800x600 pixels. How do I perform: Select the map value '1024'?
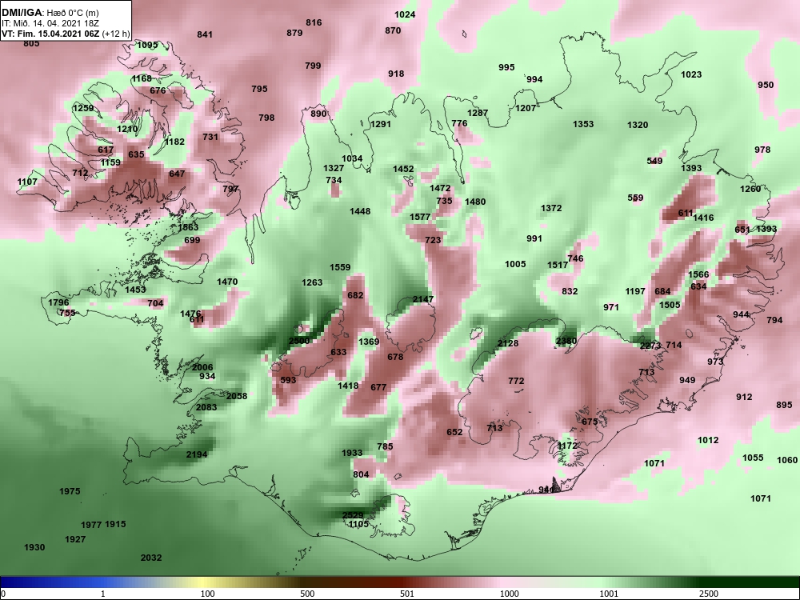coord(405,14)
